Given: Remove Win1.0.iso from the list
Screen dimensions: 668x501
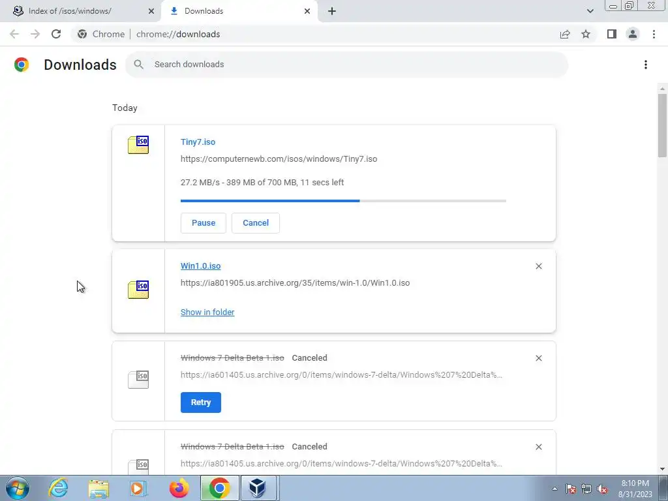Looking at the screenshot, I should tap(538, 266).
